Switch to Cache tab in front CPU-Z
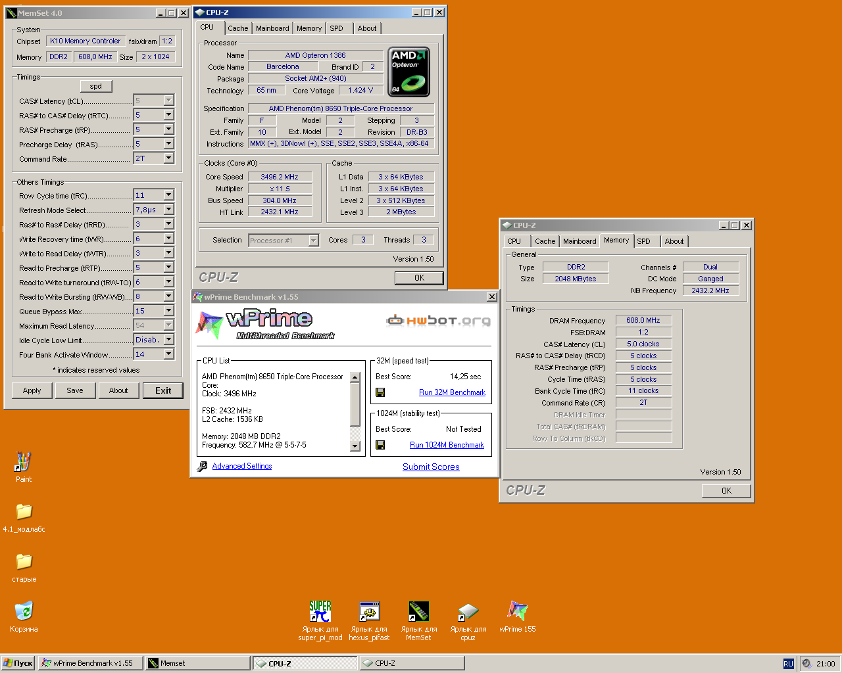842x673 pixels. pos(238,28)
